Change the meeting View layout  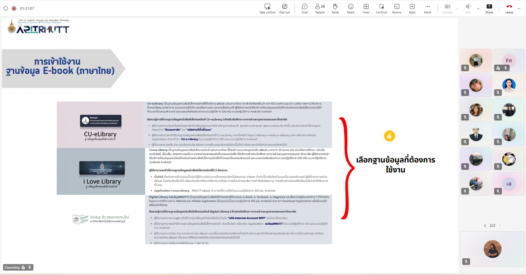pos(366,8)
